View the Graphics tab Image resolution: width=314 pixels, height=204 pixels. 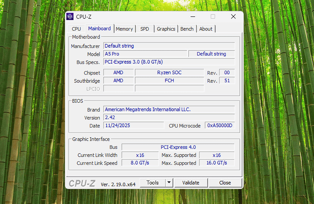(x=166, y=29)
